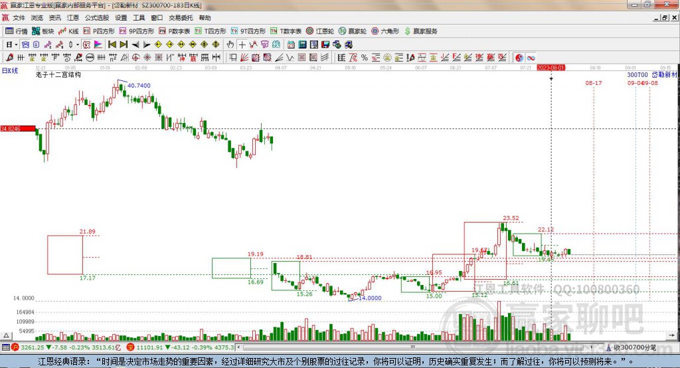This screenshot has width=680, height=368.
Task: Open the P数字表 tool
Action: [175, 31]
